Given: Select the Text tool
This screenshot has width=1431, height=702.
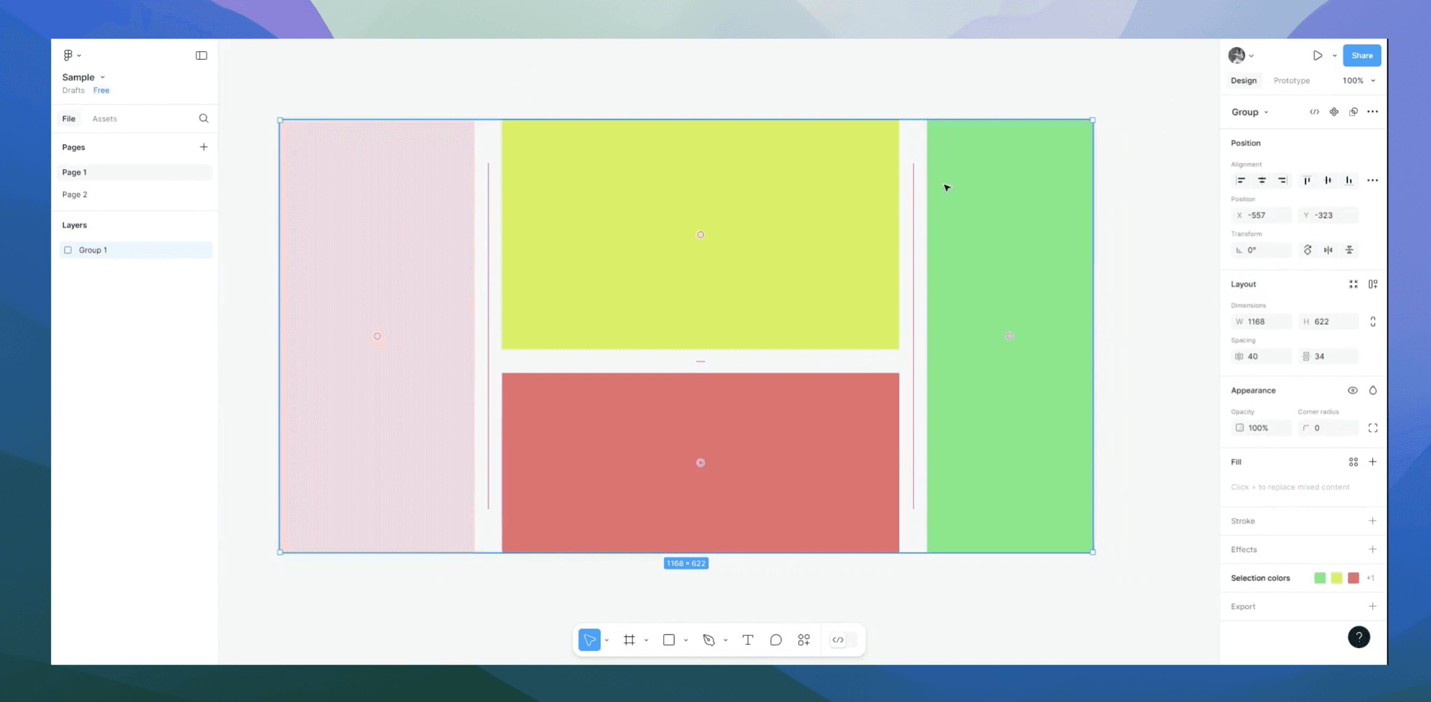Looking at the screenshot, I should point(748,640).
